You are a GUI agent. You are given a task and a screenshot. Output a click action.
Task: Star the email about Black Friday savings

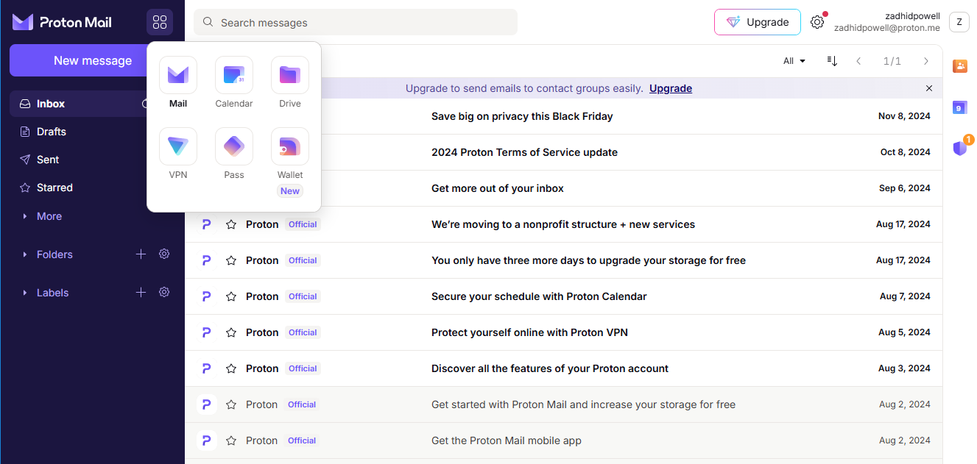tap(231, 115)
